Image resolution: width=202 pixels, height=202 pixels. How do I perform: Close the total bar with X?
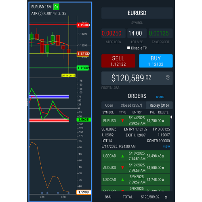tap(166, 198)
